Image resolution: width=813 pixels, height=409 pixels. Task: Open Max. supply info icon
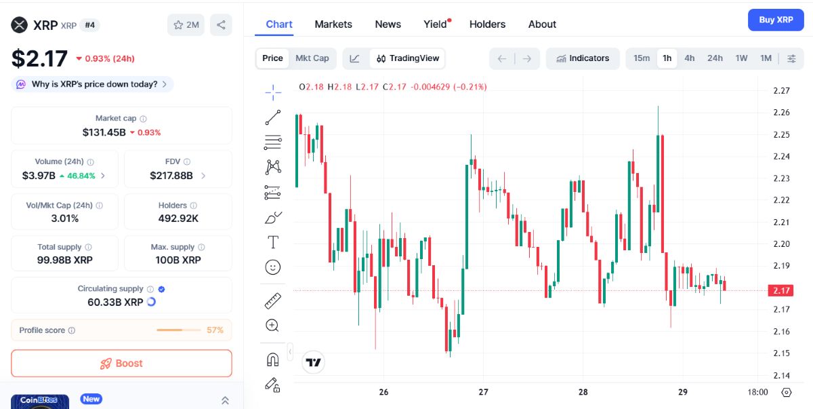click(x=201, y=248)
